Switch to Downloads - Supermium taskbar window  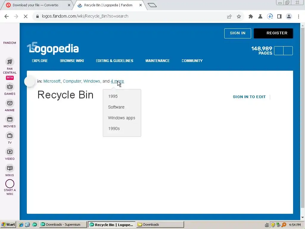pos(63,225)
